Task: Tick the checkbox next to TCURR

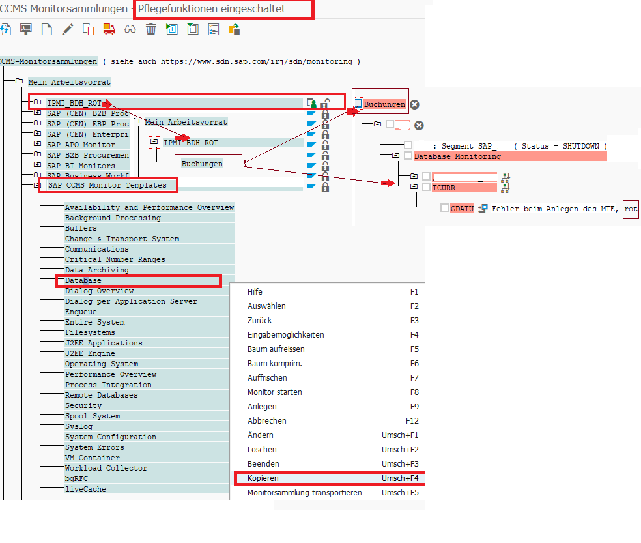Action: pos(426,187)
